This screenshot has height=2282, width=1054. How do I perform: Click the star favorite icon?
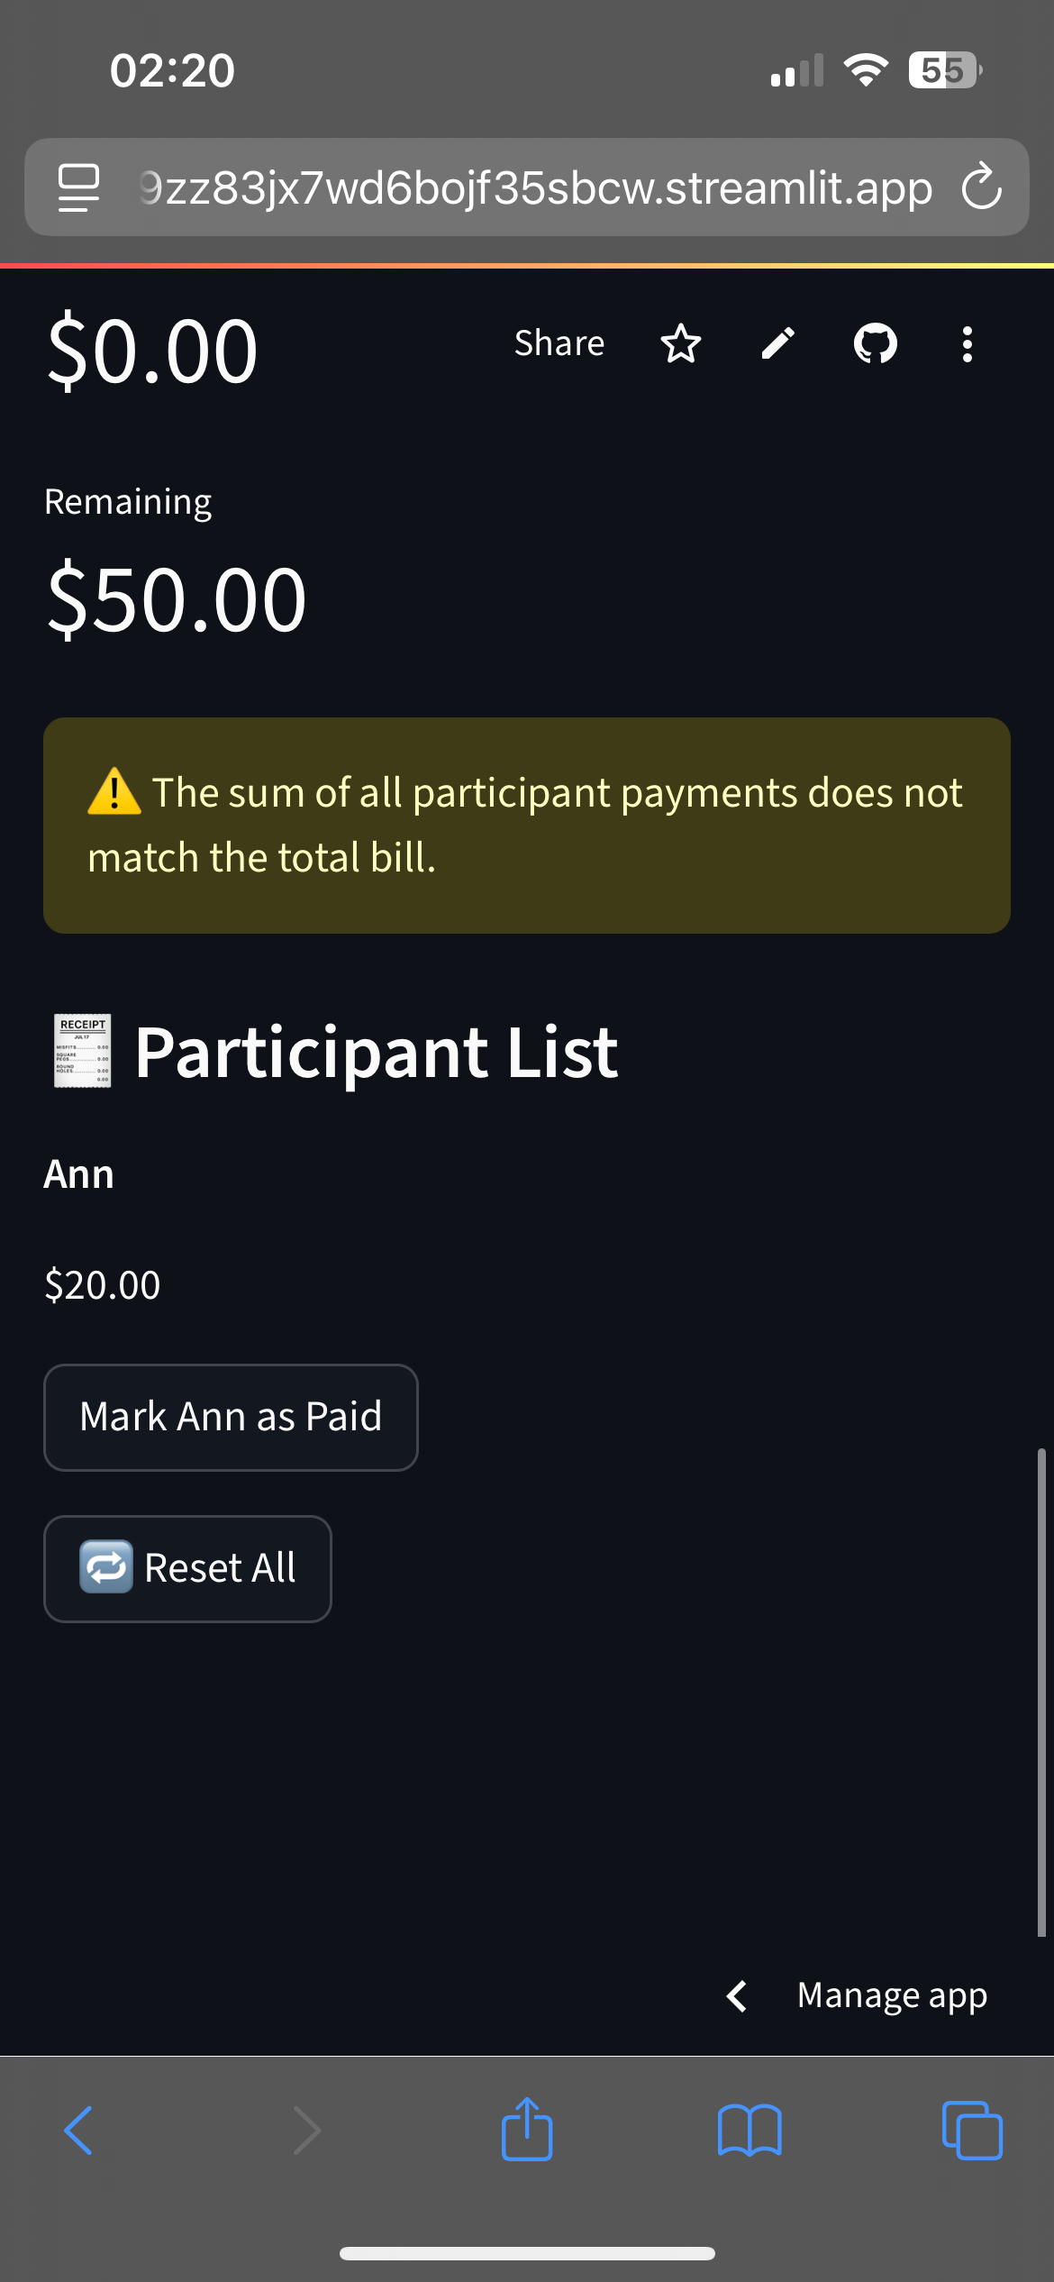680,343
